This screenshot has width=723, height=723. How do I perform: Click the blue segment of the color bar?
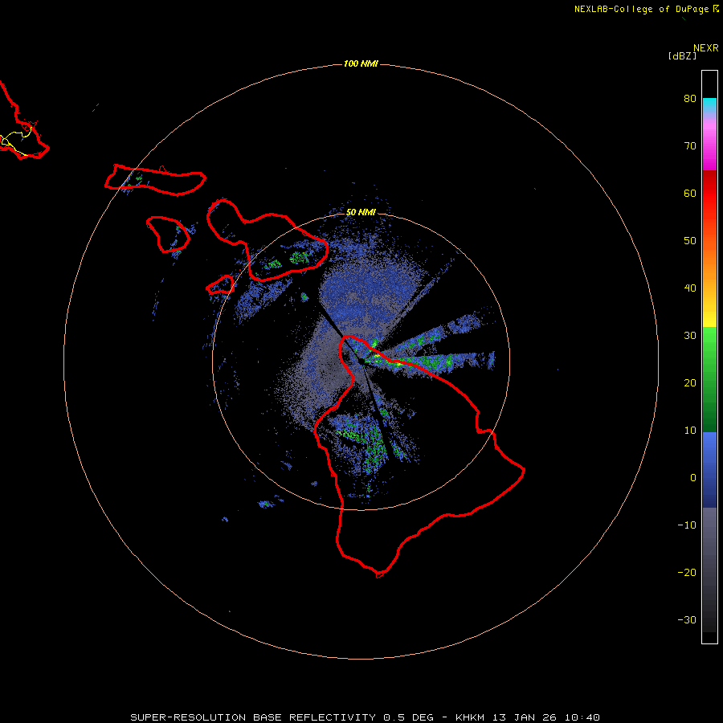click(x=709, y=470)
